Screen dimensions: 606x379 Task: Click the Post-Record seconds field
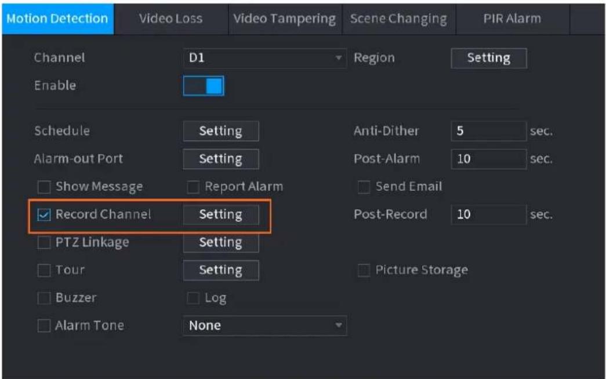tap(488, 214)
